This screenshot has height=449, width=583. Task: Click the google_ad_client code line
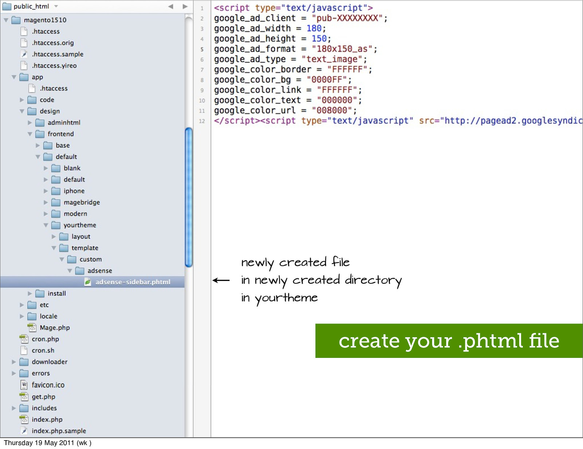pyautogui.click(x=301, y=18)
